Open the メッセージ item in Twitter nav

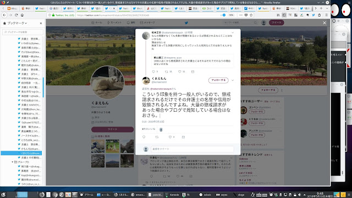point(147,23)
